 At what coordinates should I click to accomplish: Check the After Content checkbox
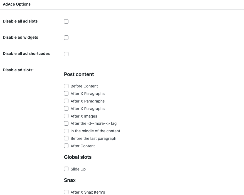pyautogui.click(x=66, y=146)
